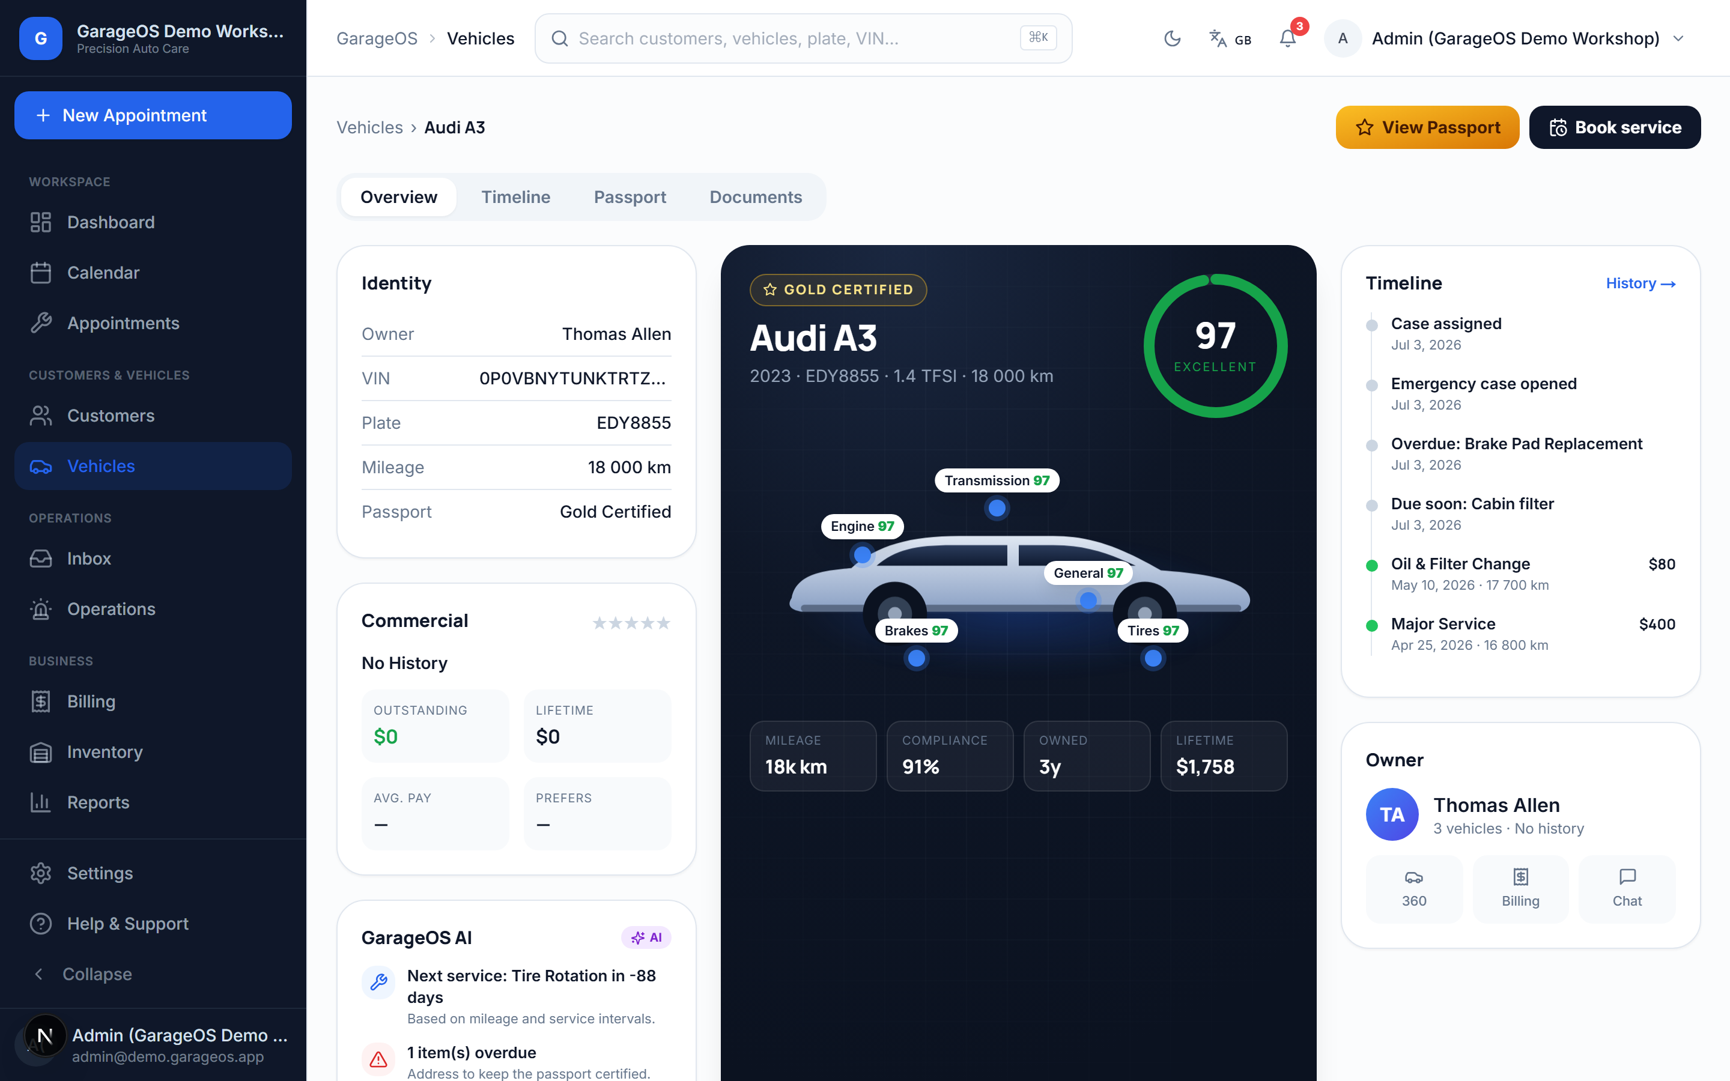1730x1081 pixels.
Task: Switch to the Passport tab
Action: click(x=630, y=198)
